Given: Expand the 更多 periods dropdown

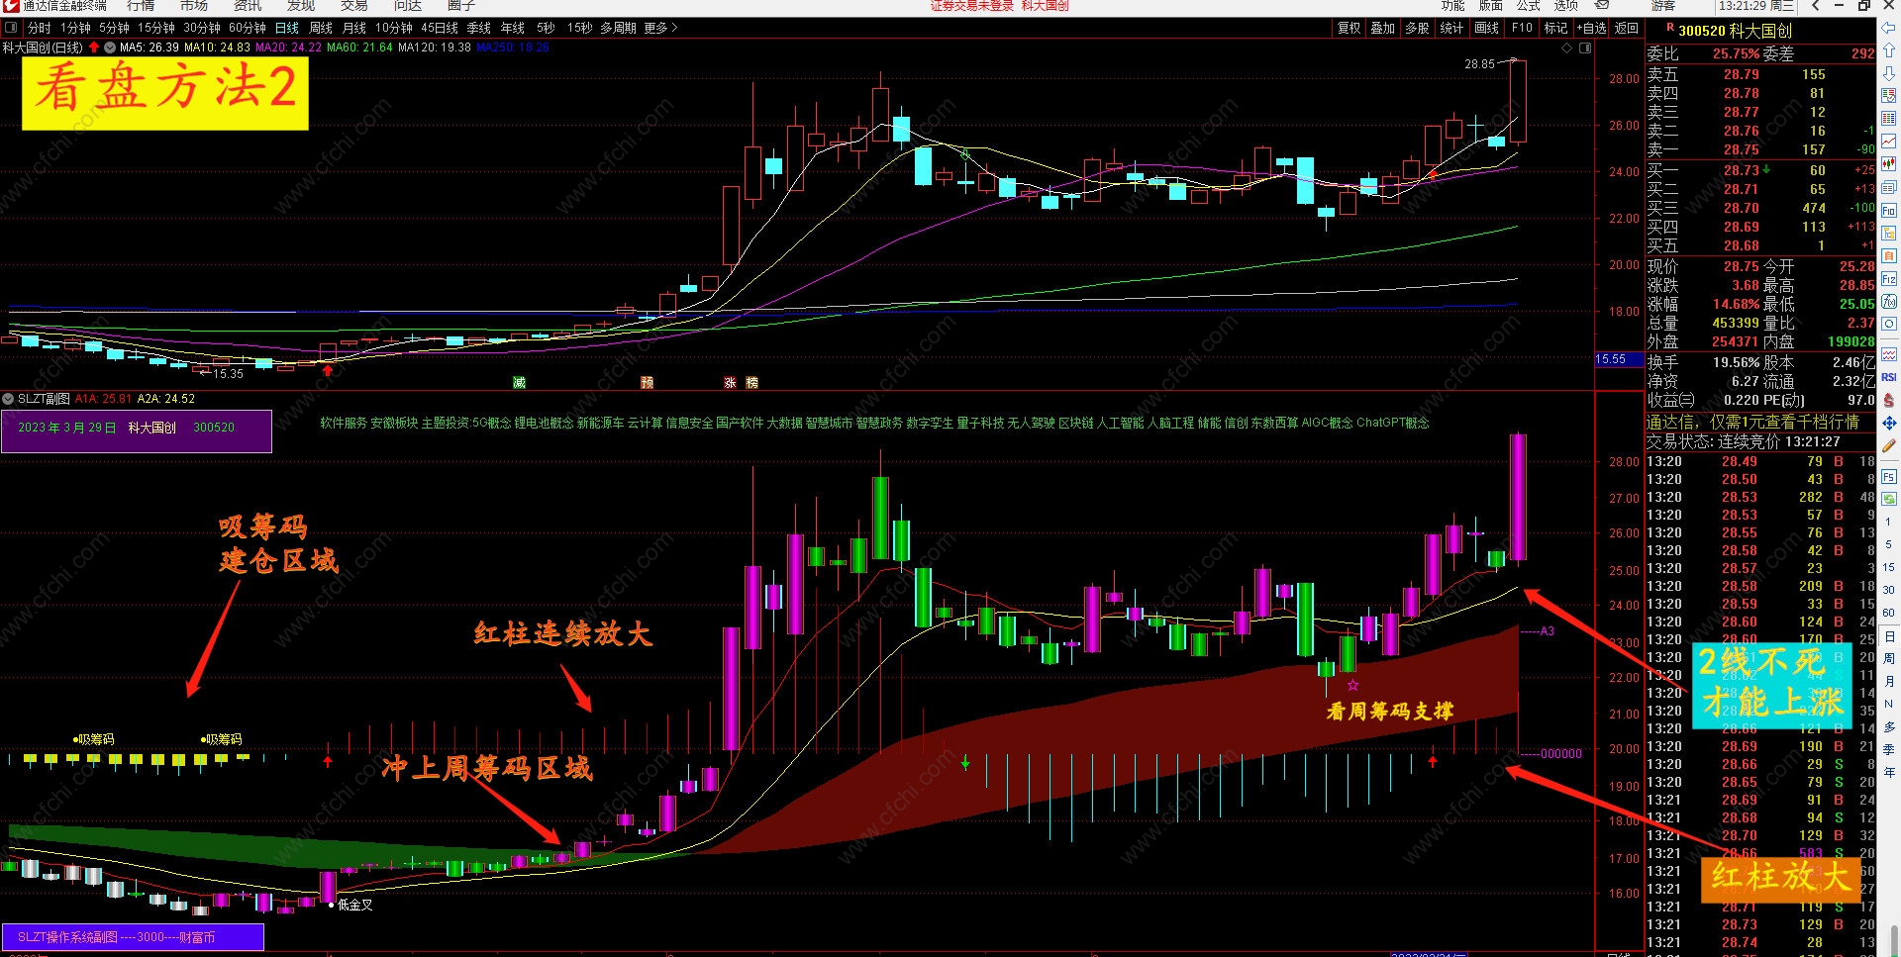Looking at the screenshot, I should [x=660, y=28].
